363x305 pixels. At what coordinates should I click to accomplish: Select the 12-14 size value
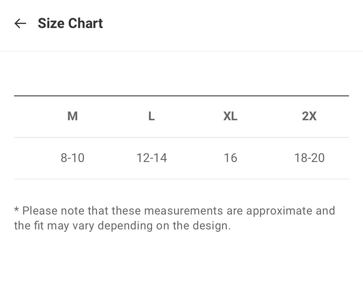click(x=151, y=158)
